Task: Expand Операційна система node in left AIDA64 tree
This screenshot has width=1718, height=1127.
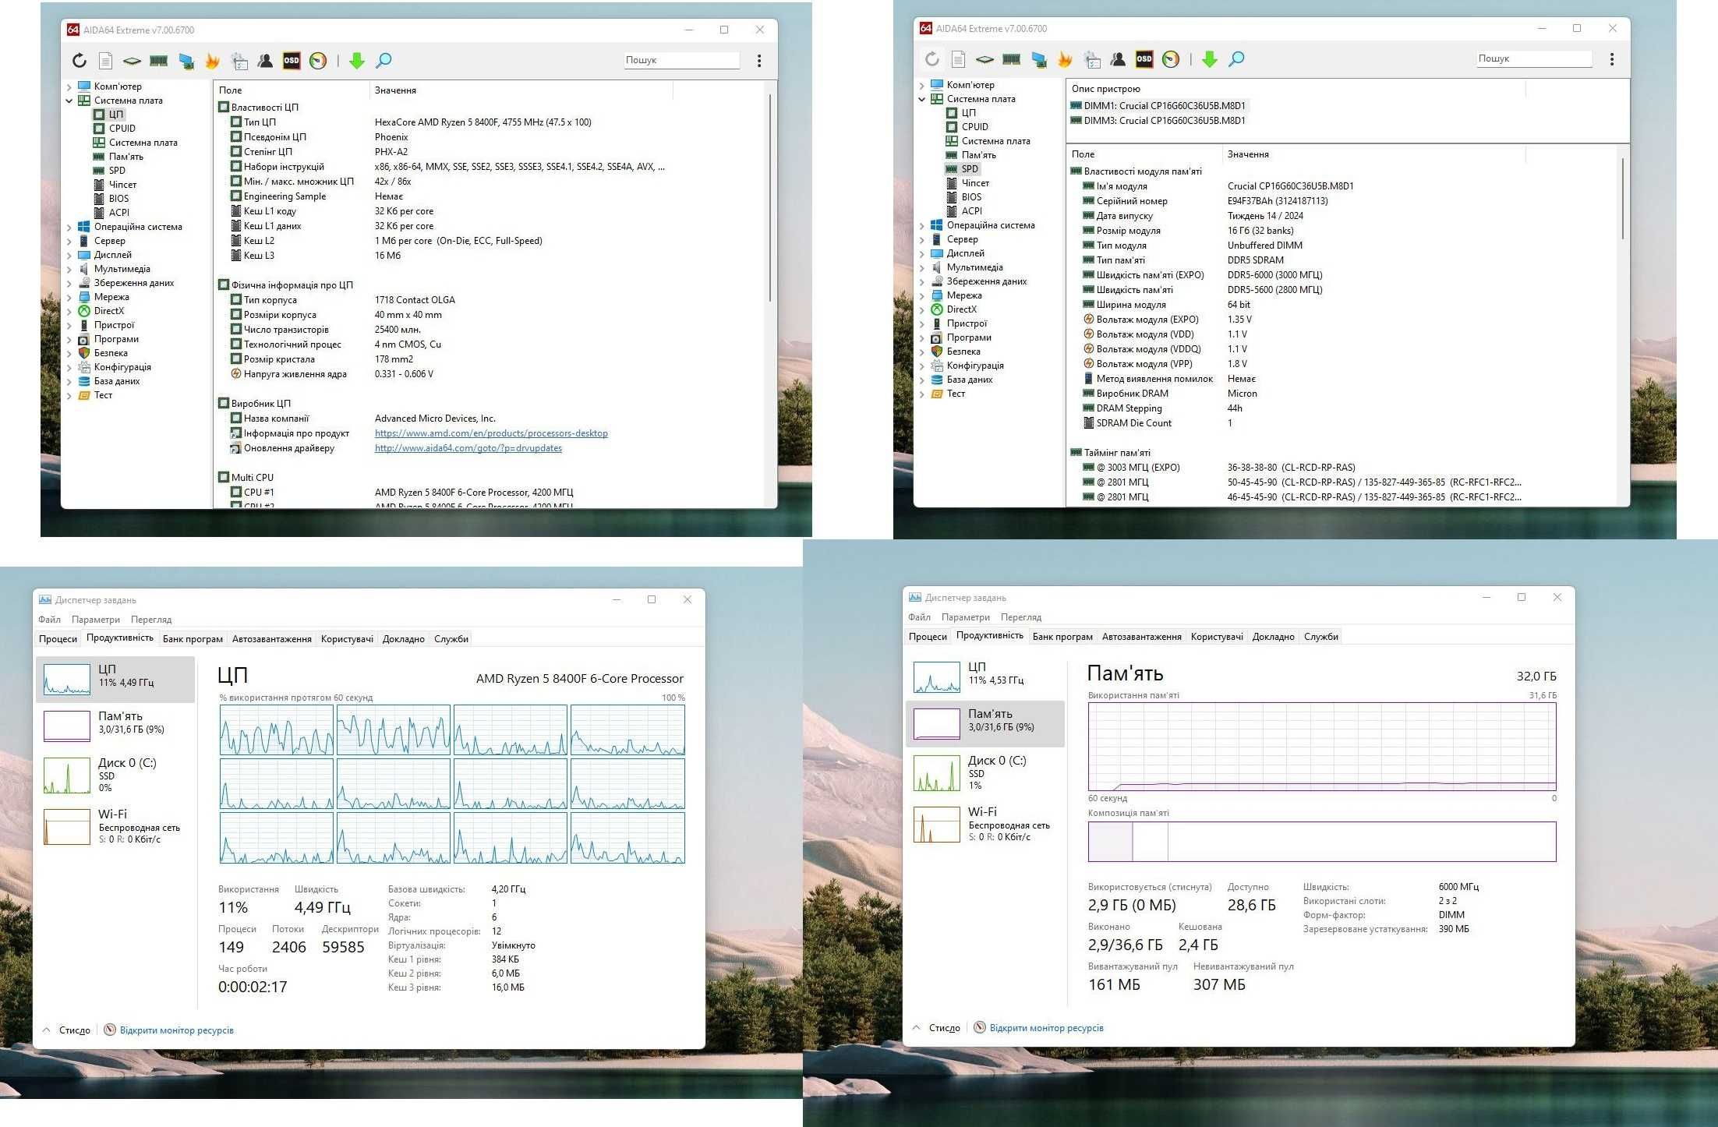Action: click(69, 228)
